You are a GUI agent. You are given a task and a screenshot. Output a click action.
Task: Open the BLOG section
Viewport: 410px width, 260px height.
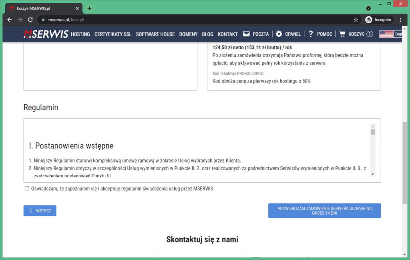click(x=207, y=34)
